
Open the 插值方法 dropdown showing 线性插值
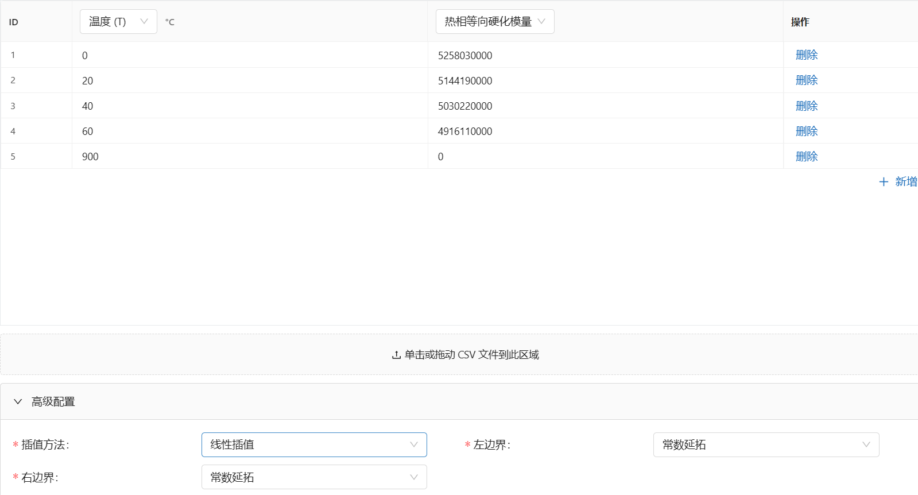tap(314, 444)
